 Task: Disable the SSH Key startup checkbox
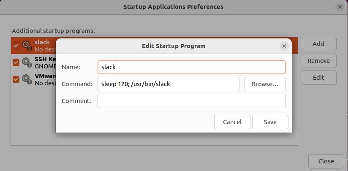click(16, 62)
